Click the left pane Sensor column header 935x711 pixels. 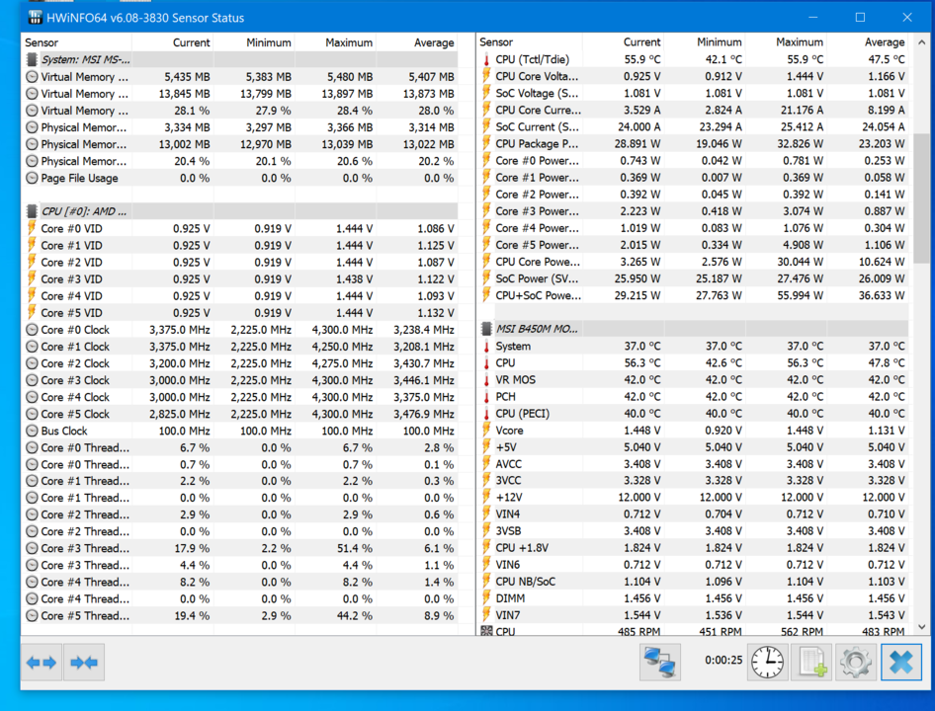point(76,42)
